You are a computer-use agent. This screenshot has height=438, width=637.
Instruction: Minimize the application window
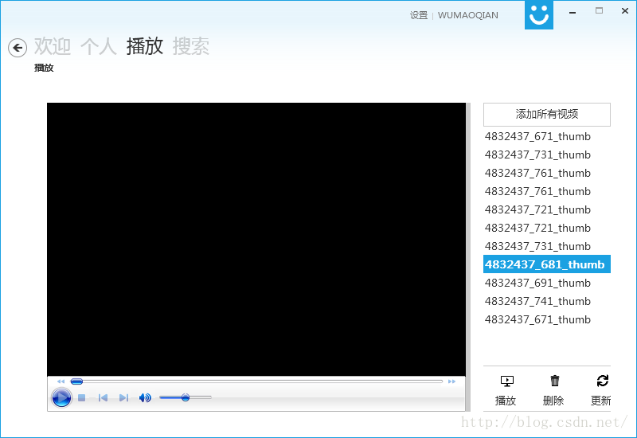[x=573, y=12]
